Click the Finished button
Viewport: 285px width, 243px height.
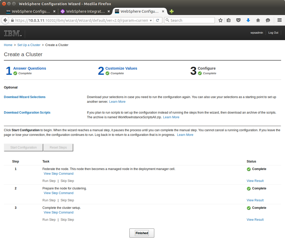coord(142,233)
